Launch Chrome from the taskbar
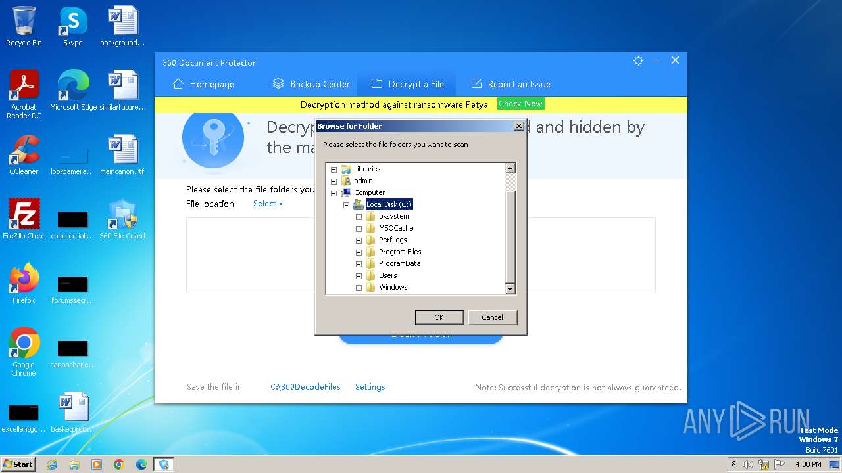 tap(119, 464)
